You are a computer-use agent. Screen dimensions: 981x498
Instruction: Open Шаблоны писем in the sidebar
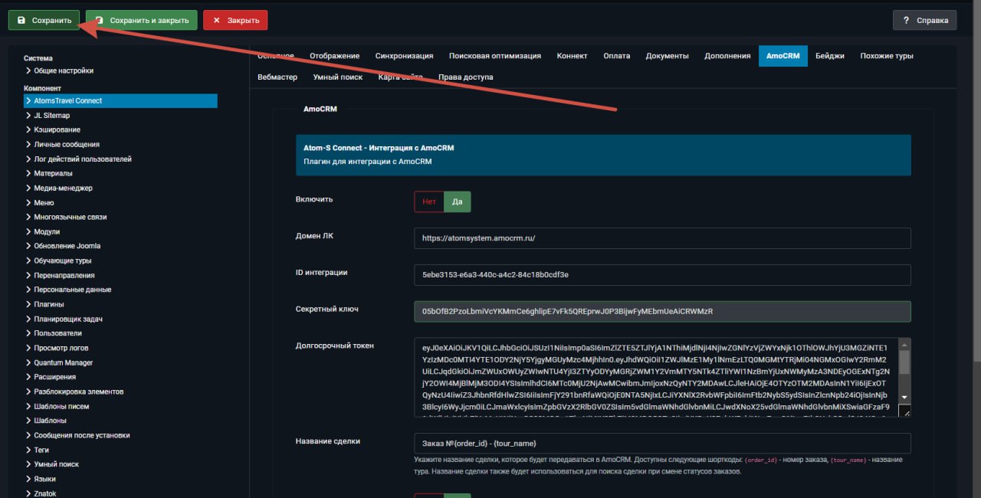point(61,406)
